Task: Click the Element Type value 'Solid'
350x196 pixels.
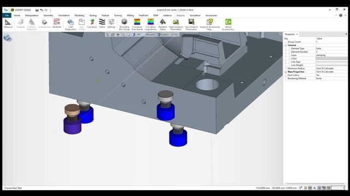Action: pyautogui.click(x=318, y=48)
